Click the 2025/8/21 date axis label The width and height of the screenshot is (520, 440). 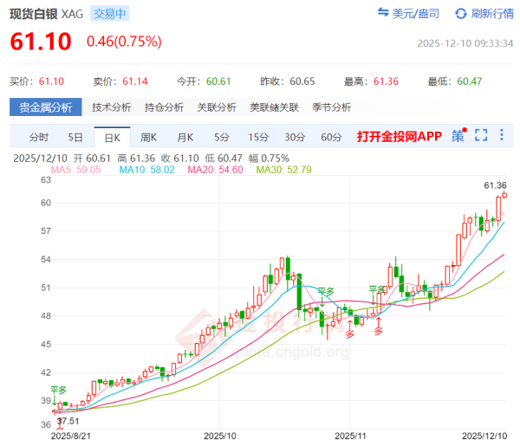[x=71, y=436]
